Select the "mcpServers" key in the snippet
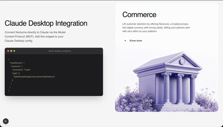The image size is (223, 127). (16, 63)
